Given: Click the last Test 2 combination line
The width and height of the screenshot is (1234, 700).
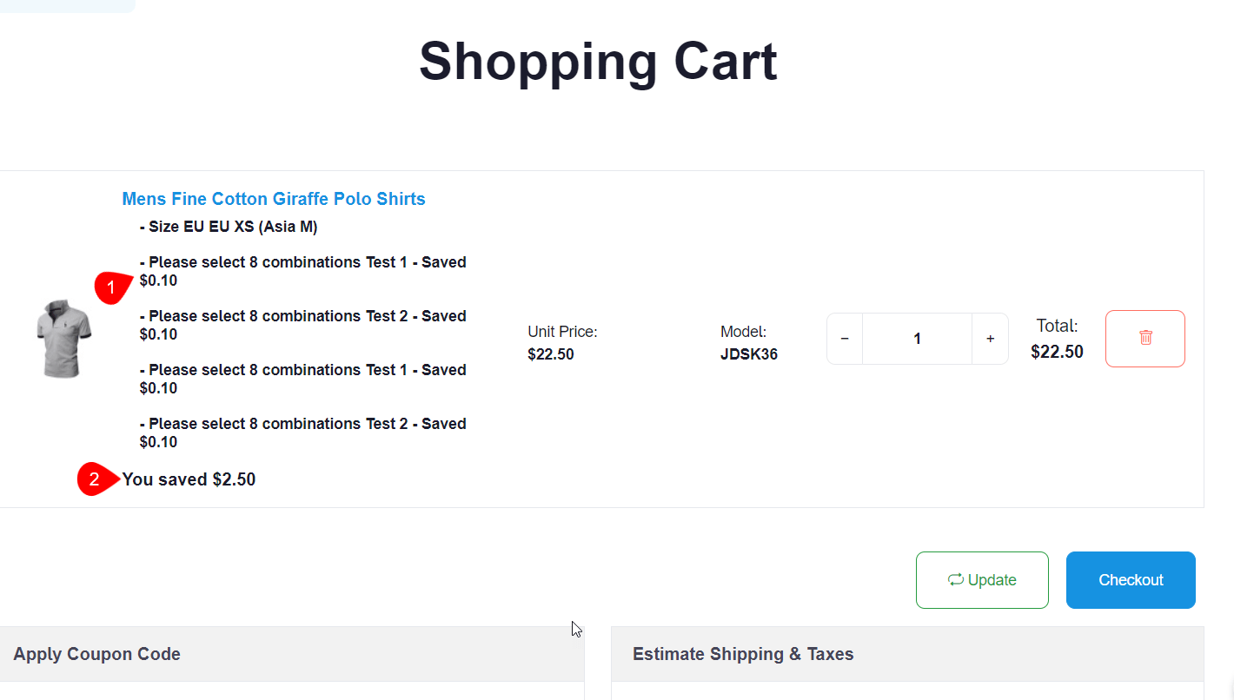Looking at the screenshot, I should [303, 424].
